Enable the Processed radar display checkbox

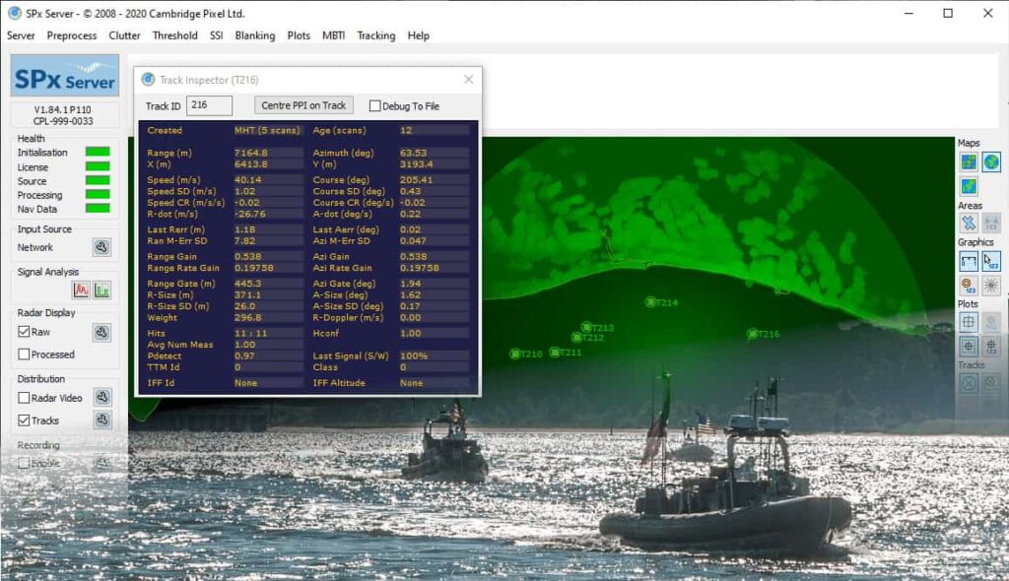click(x=24, y=355)
